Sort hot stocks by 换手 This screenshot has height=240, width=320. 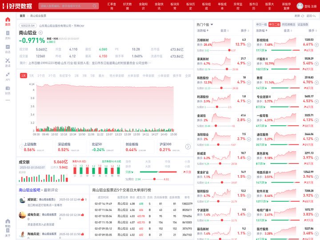pos(245,31)
